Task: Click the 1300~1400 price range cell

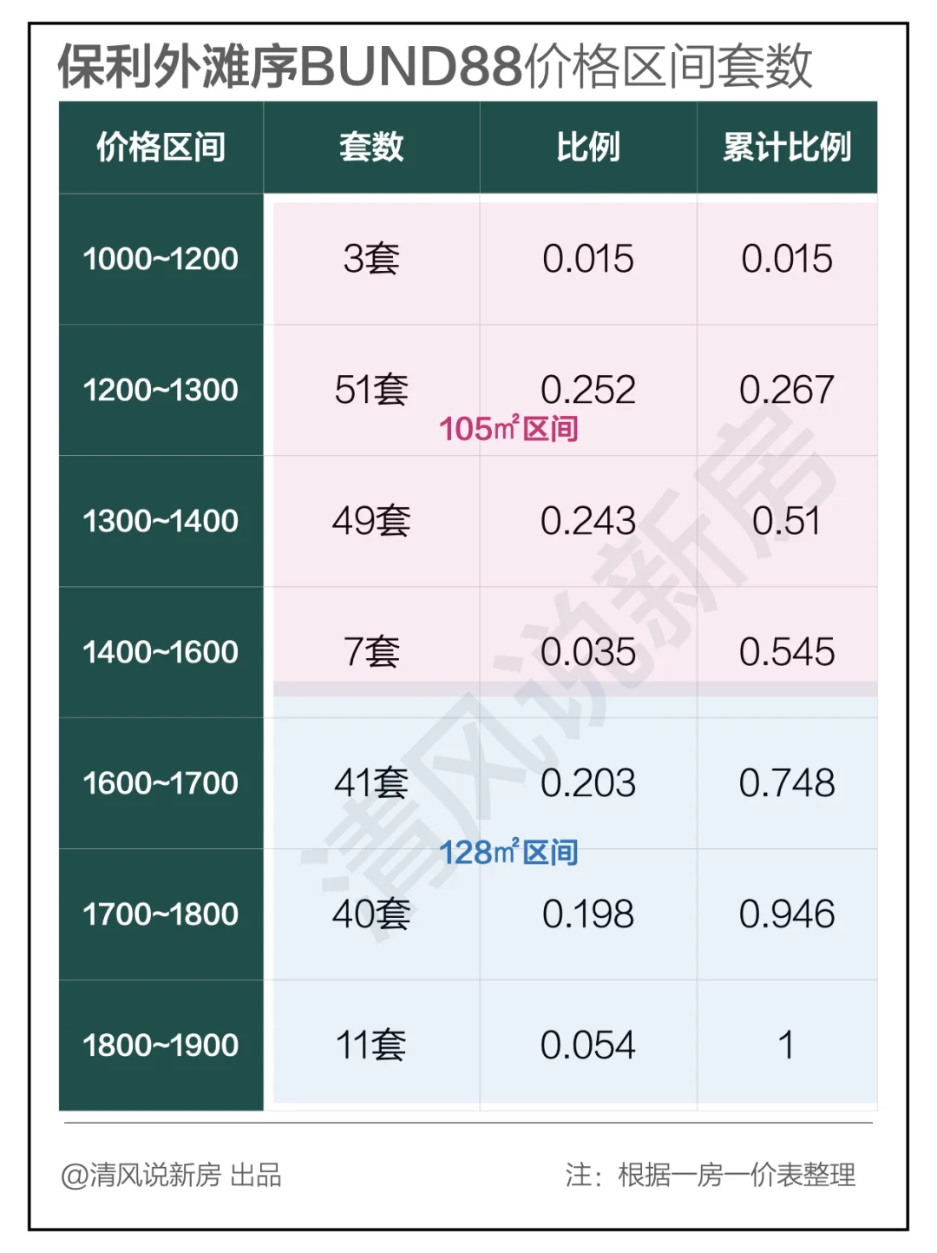Action: coord(161,521)
